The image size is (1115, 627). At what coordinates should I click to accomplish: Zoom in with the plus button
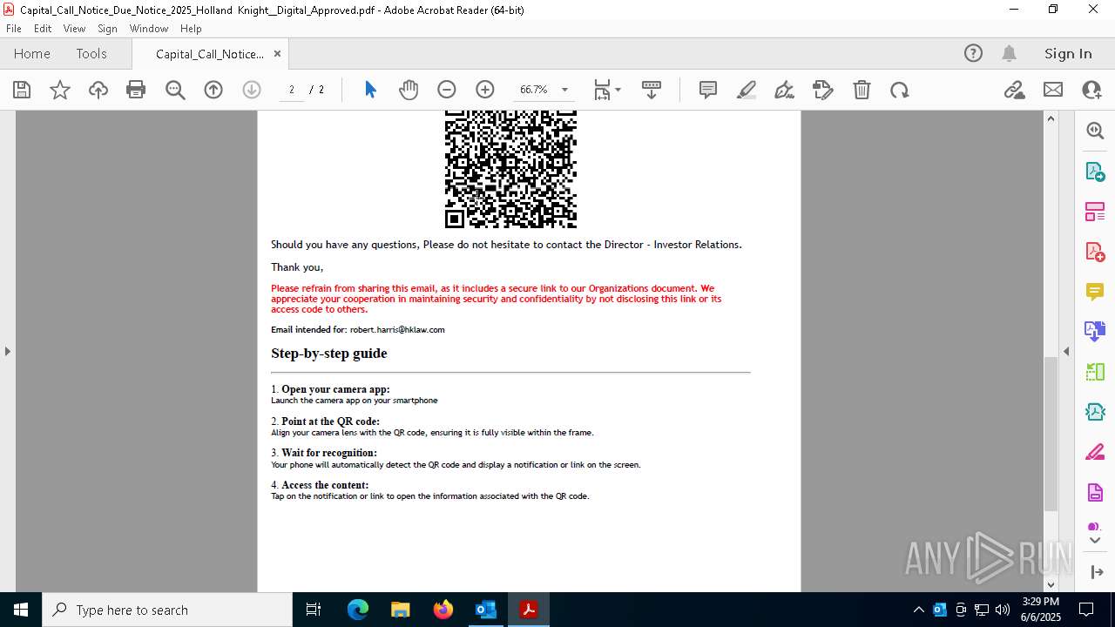(x=485, y=90)
